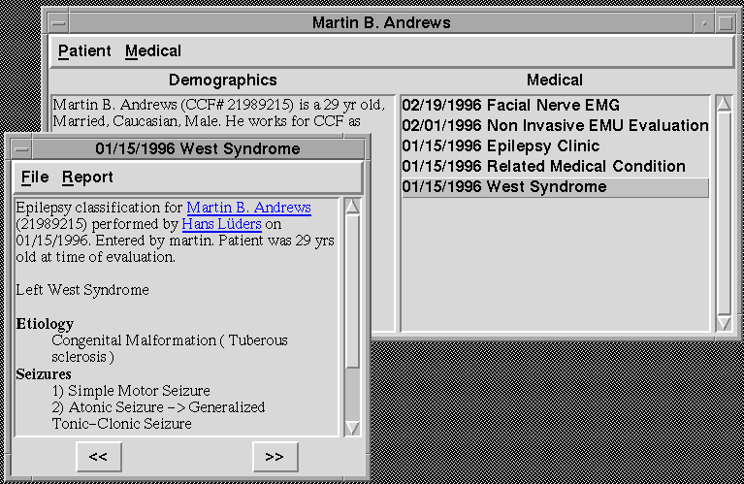The height and width of the screenshot is (484, 744).
Task: Click Medical list scrollbar down arrow
Action: [x=724, y=321]
